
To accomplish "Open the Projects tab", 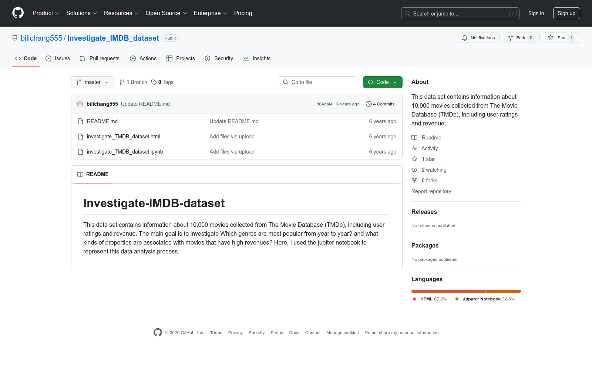I will (x=181, y=58).
